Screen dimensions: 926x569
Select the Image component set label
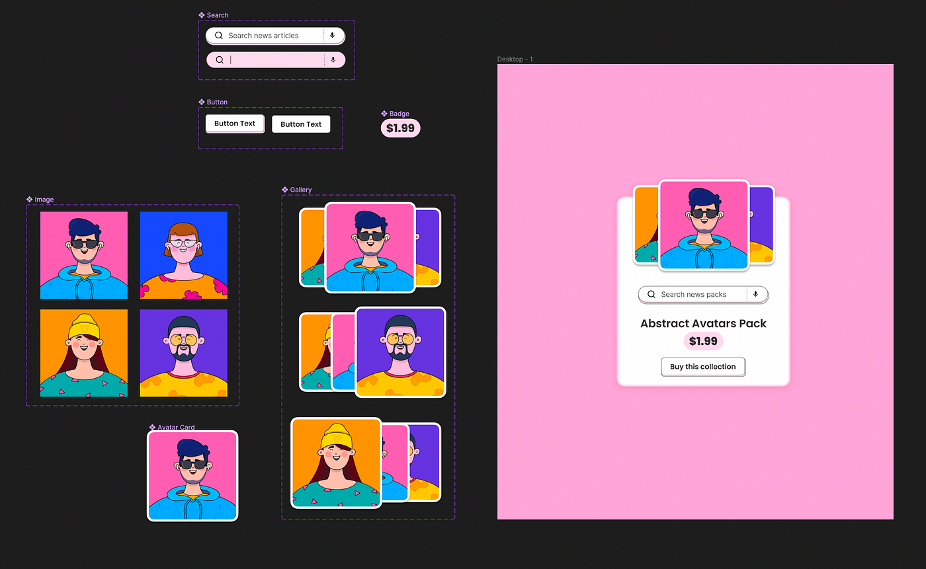(44, 200)
